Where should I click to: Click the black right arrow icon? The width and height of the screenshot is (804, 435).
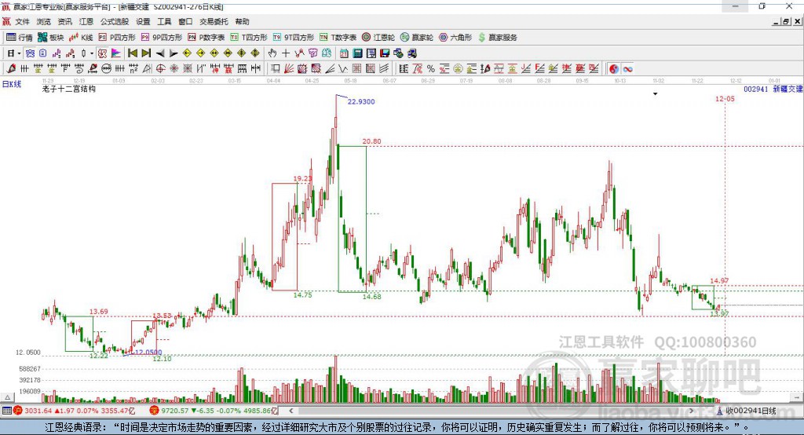(174, 53)
